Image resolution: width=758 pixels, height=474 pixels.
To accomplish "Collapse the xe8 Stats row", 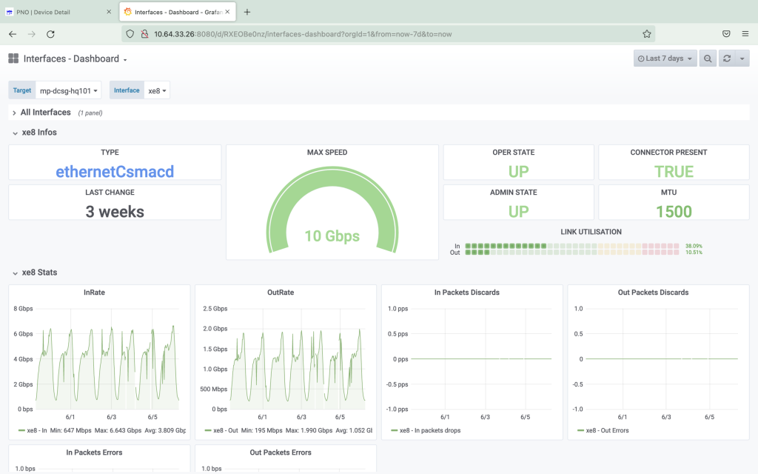I will 35,273.
